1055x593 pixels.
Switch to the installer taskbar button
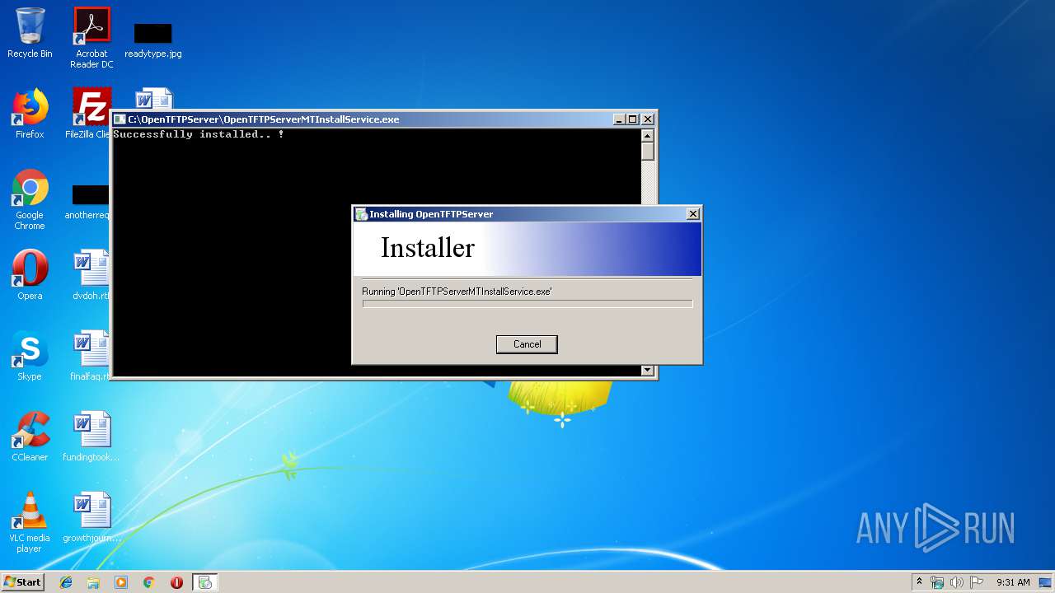click(x=205, y=582)
